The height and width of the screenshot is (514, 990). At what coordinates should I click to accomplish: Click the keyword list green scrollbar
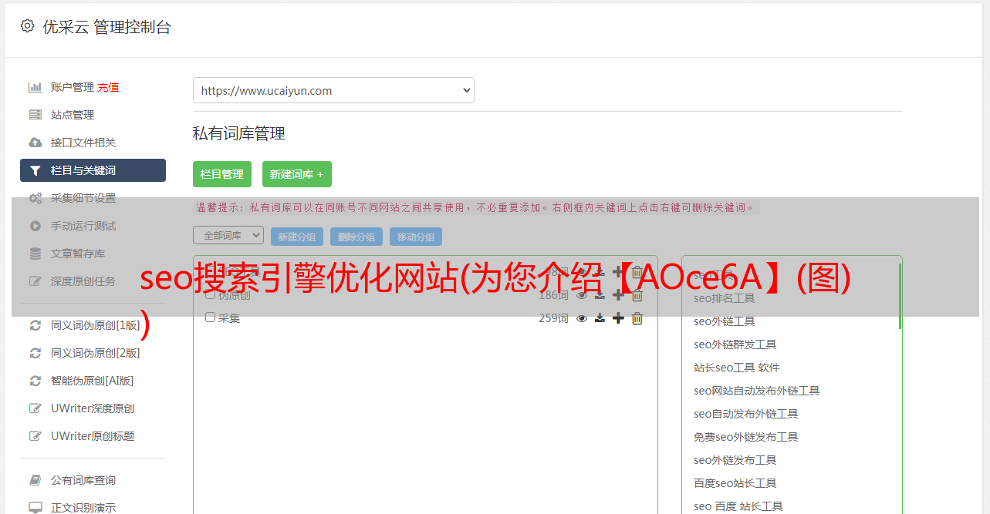(900, 296)
